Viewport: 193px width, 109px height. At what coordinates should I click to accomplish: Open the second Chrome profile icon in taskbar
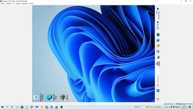coord(47,107)
